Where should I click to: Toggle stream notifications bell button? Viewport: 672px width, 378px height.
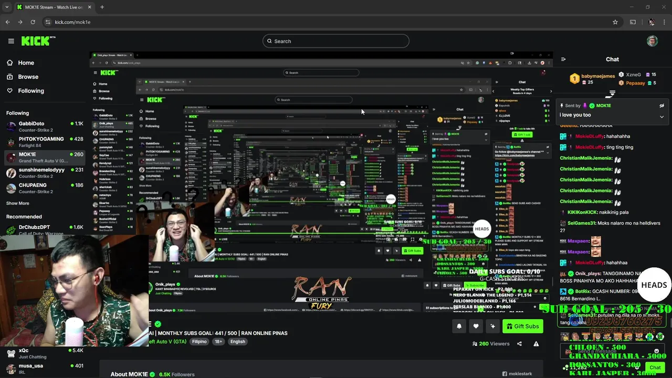pos(459,326)
